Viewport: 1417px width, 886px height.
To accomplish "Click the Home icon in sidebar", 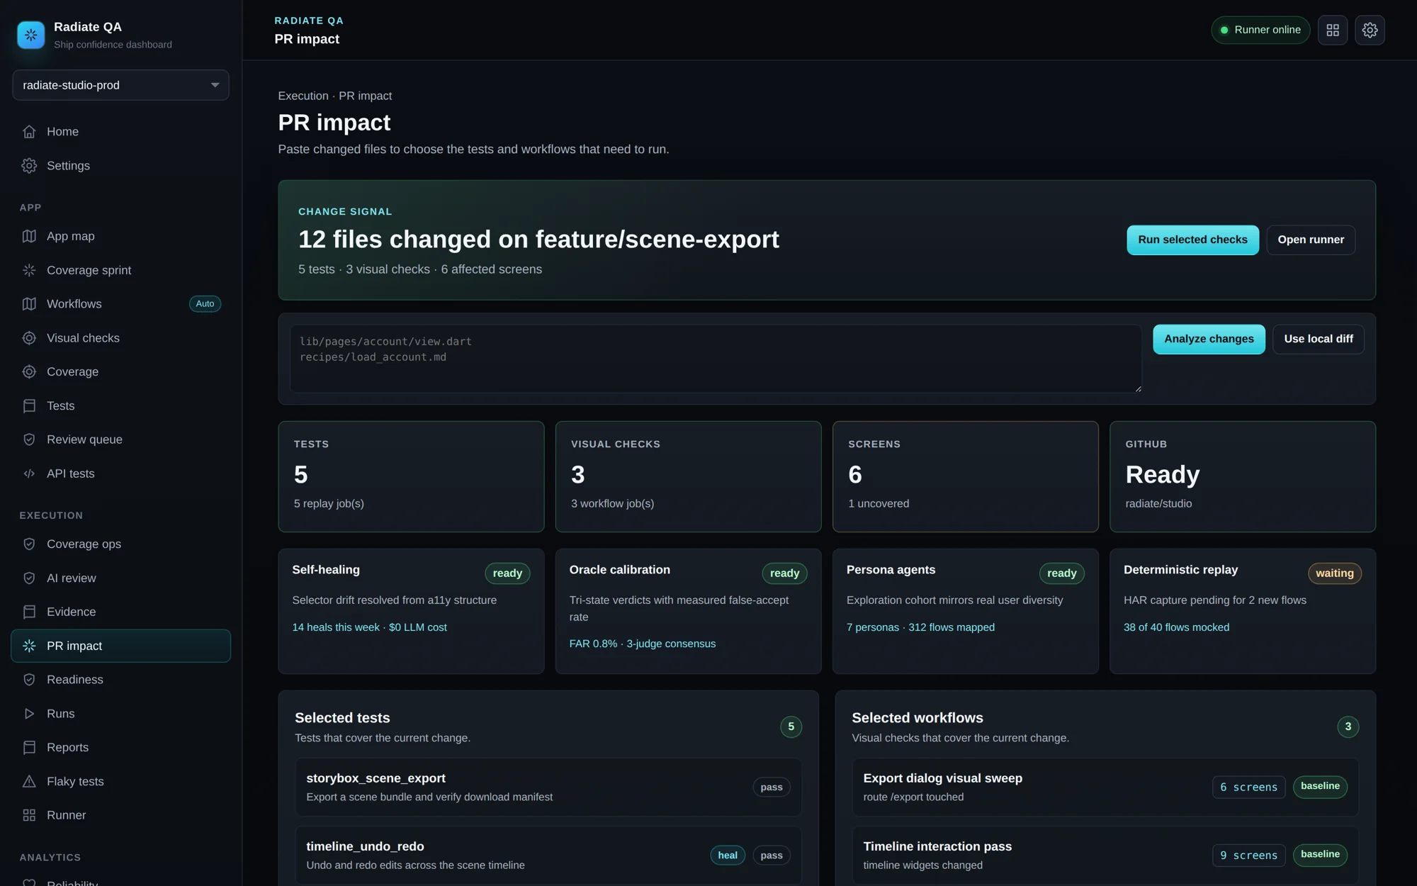I will (x=29, y=132).
